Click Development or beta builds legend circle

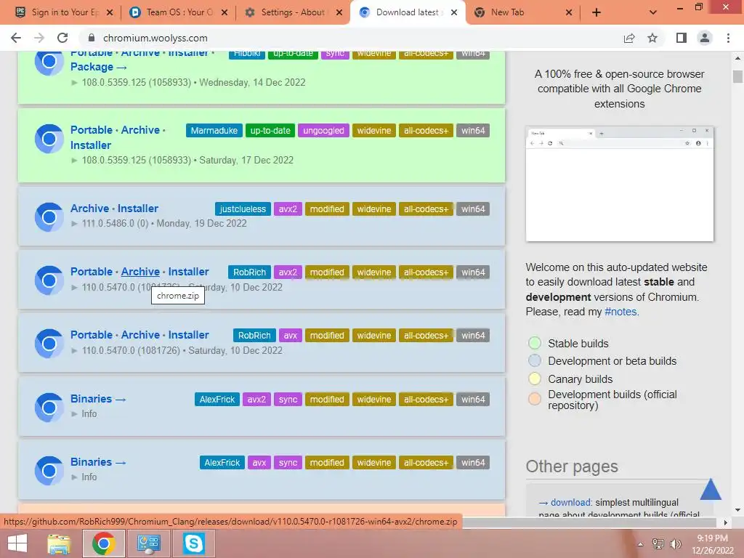pyautogui.click(x=534, y=360)
